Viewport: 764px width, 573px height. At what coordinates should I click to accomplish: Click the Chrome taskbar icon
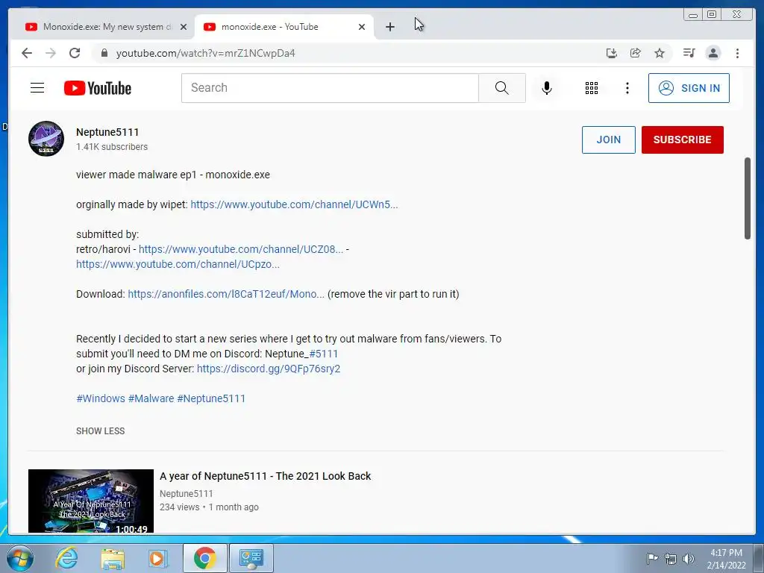204,558
